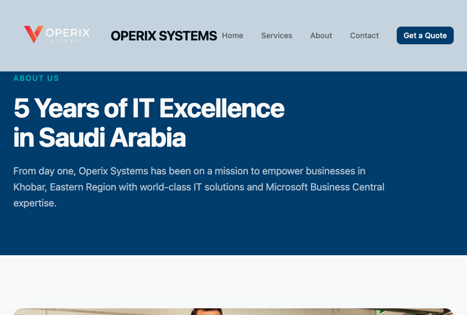This screenshot has height=315, width=467.
Task: Click the white OPERIX wordmark in the logo
Action: tap(68, 33)
